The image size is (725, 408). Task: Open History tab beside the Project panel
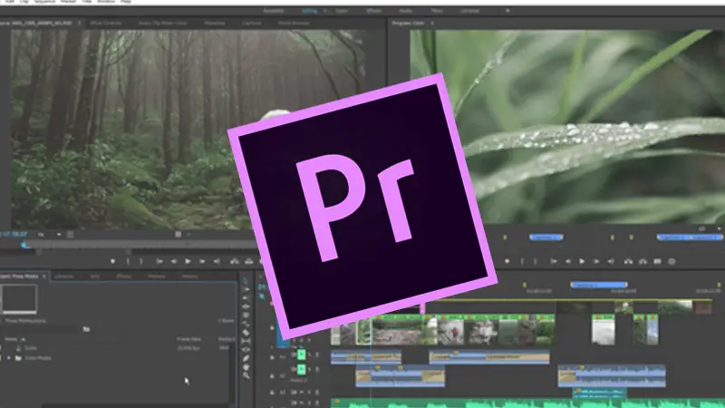tap(189, 277)
